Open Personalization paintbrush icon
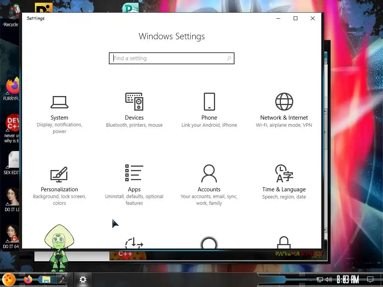Image resolution: width=383 pixels, height=287 pixels. click(59, 174)
